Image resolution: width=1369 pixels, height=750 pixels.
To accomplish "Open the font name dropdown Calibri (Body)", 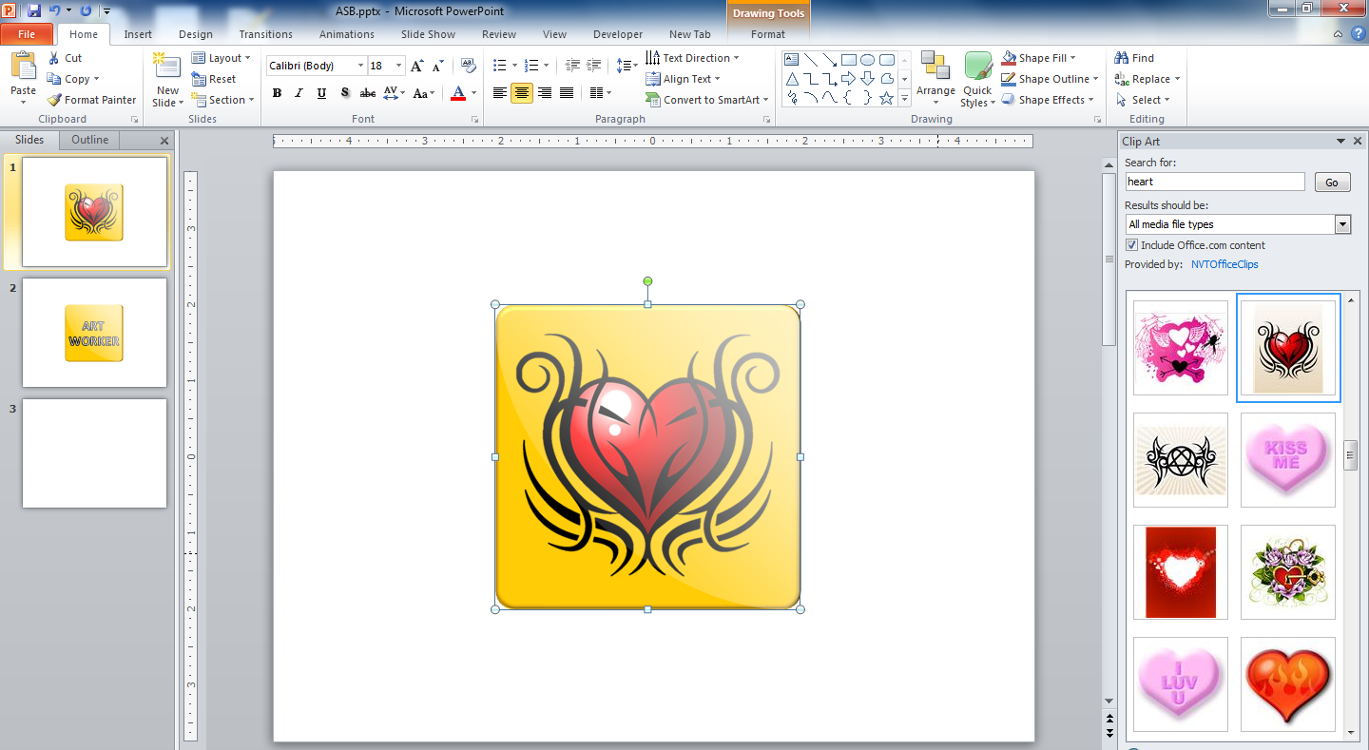I will point(360,66).
